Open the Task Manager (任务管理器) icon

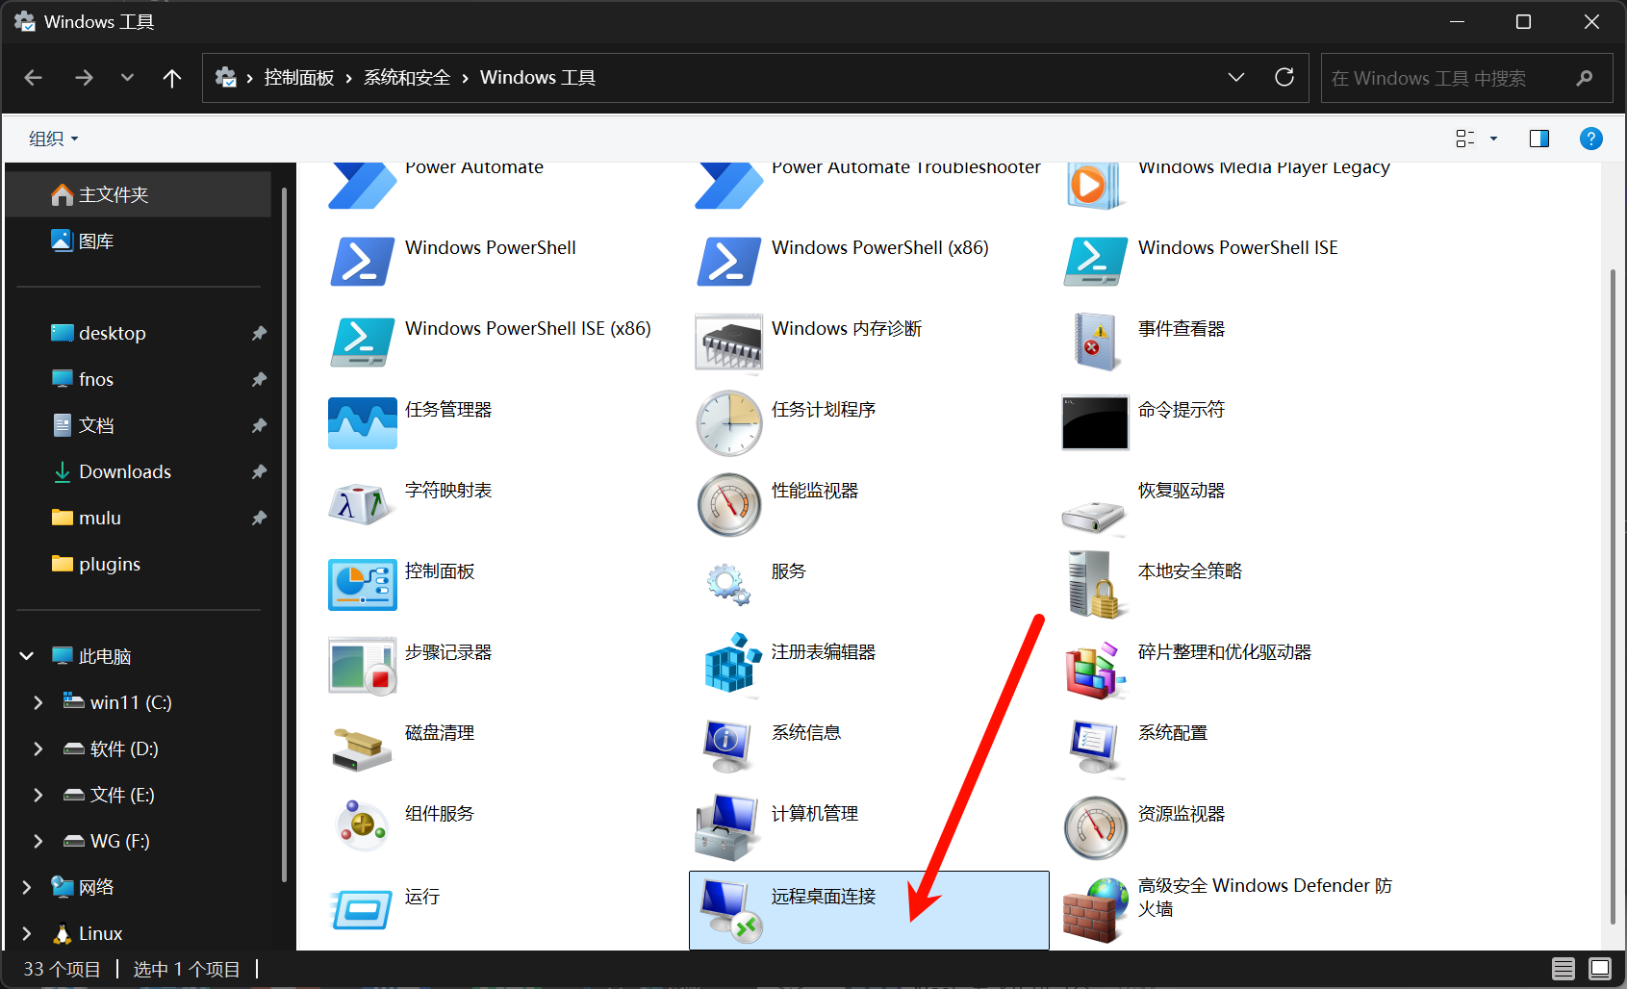pyautogui.click(x=362, y=422)
